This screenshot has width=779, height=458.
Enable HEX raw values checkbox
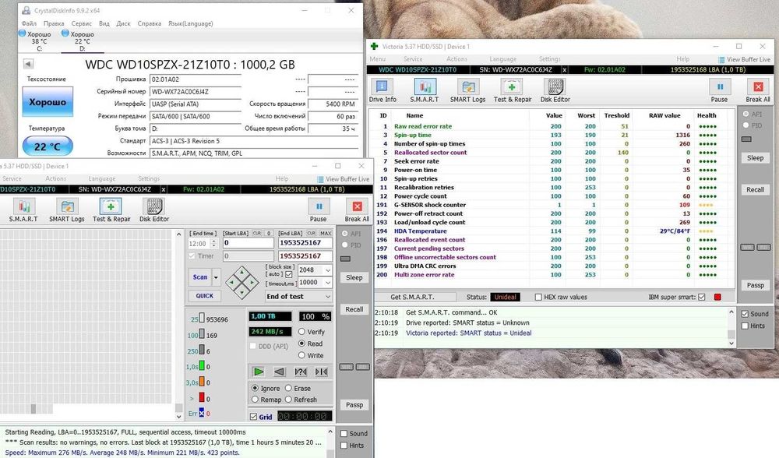pyautogui.click(x=538, y=297)
